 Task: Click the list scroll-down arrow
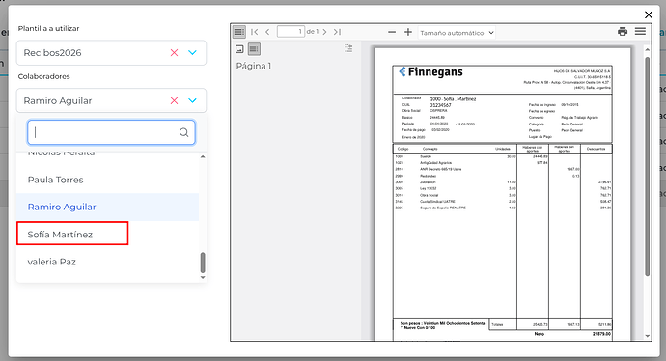[x=203, y=277]
